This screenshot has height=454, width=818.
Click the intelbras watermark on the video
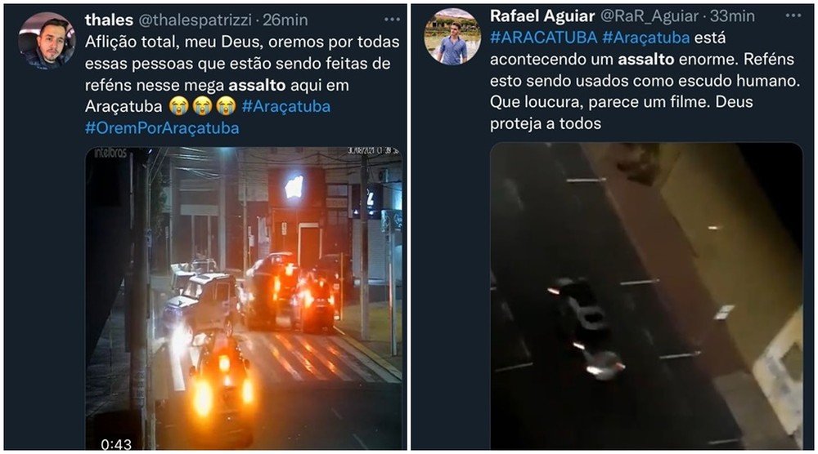coord(110,153)
